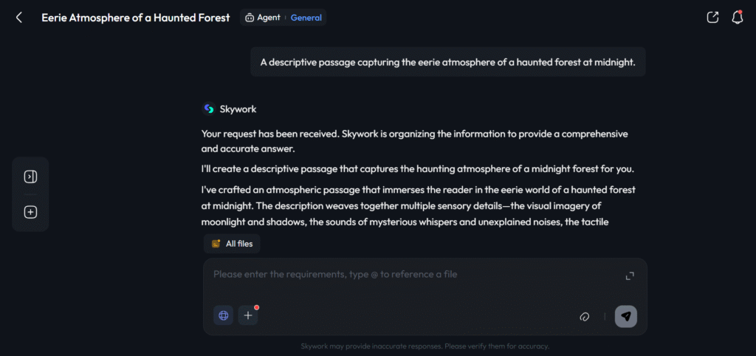Select the General mode label
This screenshot has width=756, height=356.
pyautogui.click(x=306, y=18)
